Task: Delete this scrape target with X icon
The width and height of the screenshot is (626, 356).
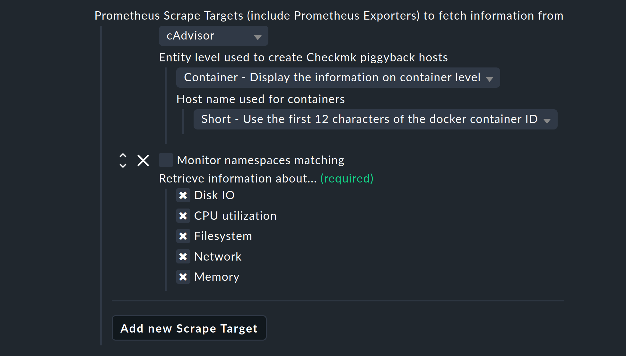Action: [143, 160]
